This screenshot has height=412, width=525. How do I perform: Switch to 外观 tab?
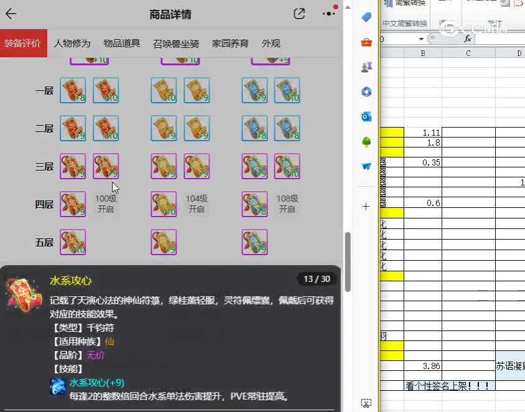tap(271, 43)
